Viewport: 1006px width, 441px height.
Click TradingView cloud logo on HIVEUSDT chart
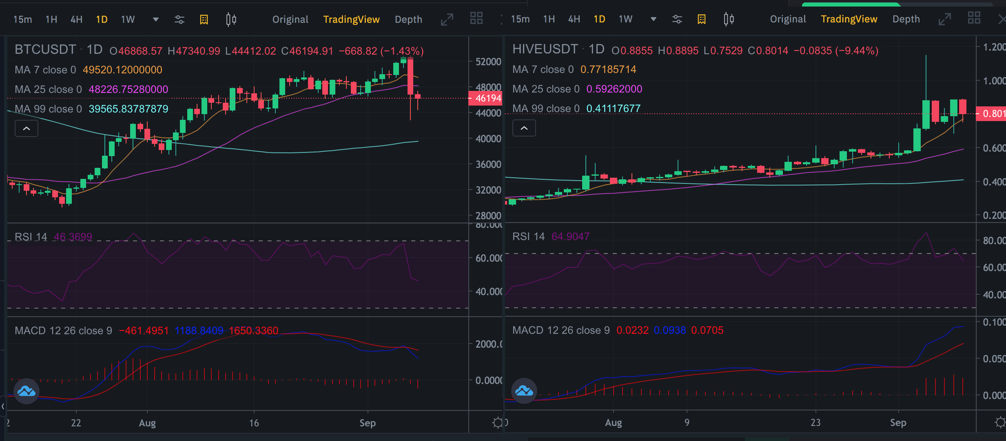point(524,391)
